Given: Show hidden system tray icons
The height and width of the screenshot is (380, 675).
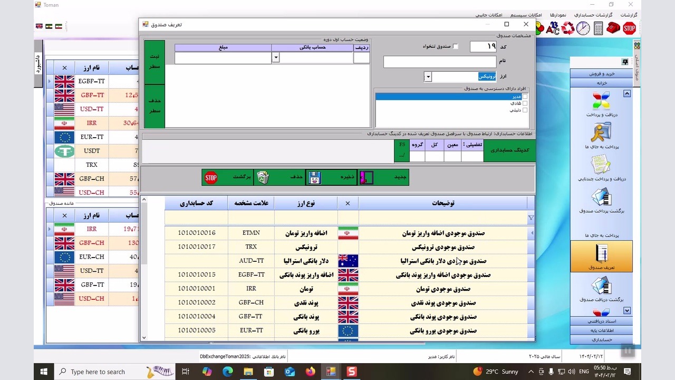Looking at the screenshot, I should [x=532, y=372].
